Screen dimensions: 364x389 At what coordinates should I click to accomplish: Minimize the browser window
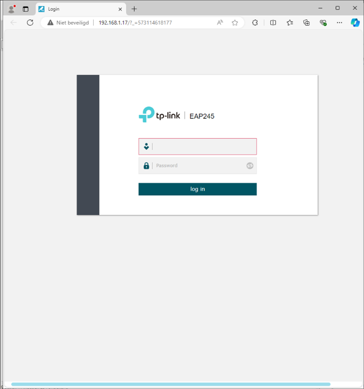(x=320, y=8)
